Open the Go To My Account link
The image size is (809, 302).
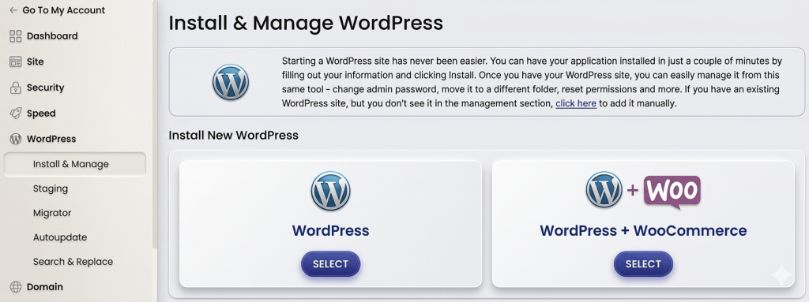tap(63, 10)
